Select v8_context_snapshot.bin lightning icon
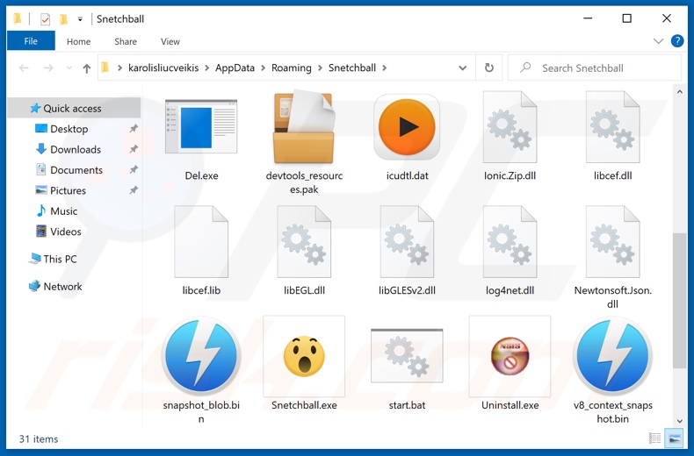The image size is (694, 456). click(x=612, y=356)
